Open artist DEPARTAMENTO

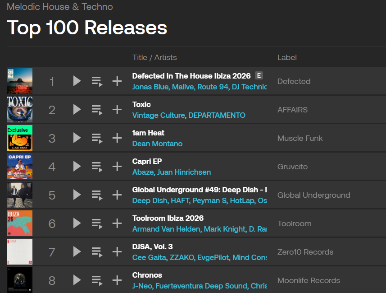(217, 115)
